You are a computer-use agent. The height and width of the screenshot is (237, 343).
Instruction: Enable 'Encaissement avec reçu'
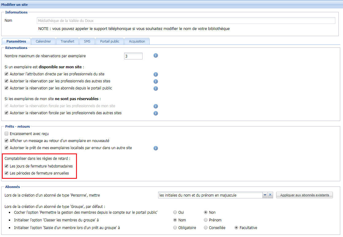[6, 133]
